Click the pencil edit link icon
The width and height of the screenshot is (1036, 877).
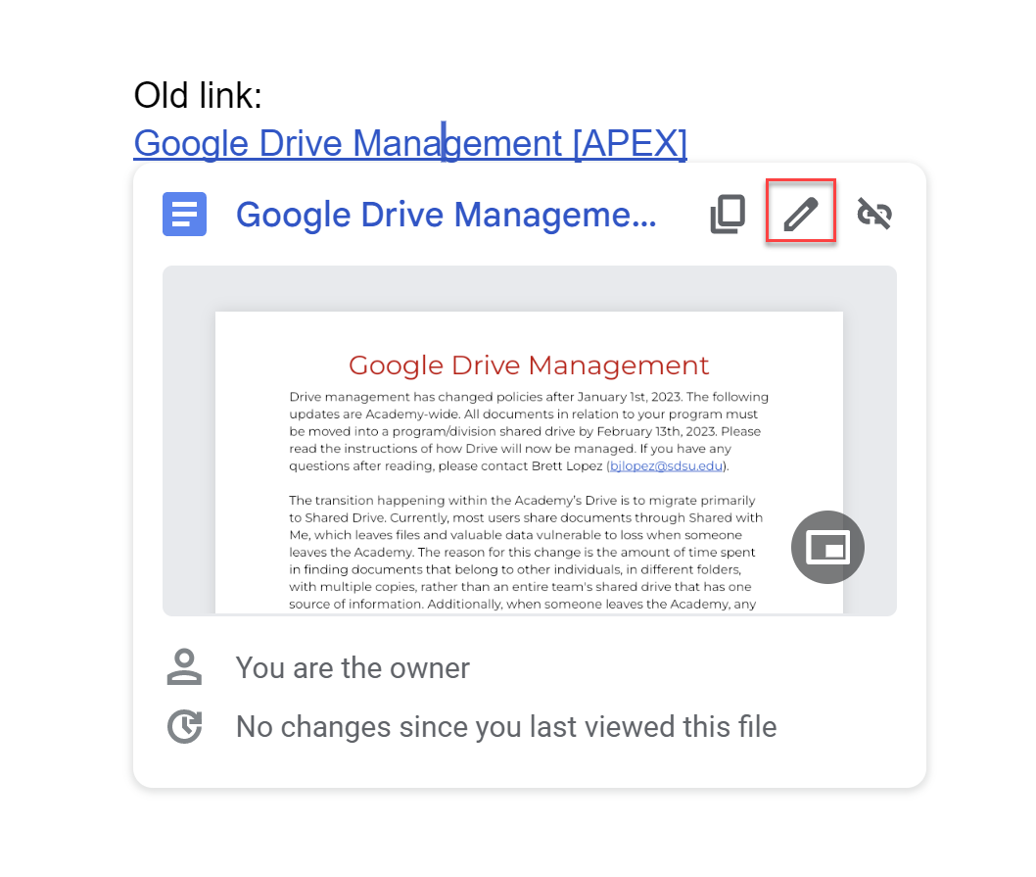pos(801,214)
